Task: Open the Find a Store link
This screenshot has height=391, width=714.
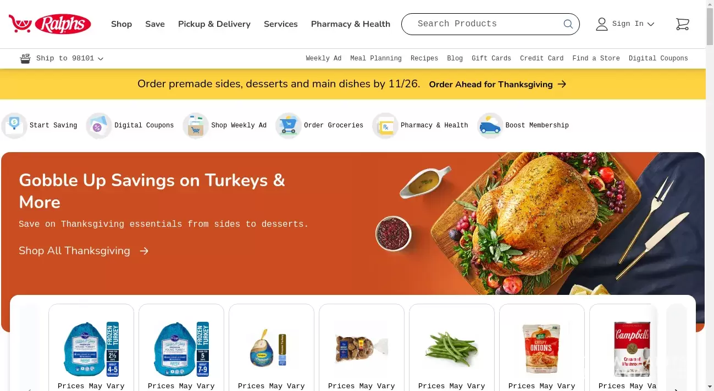Action: point(596,58)
